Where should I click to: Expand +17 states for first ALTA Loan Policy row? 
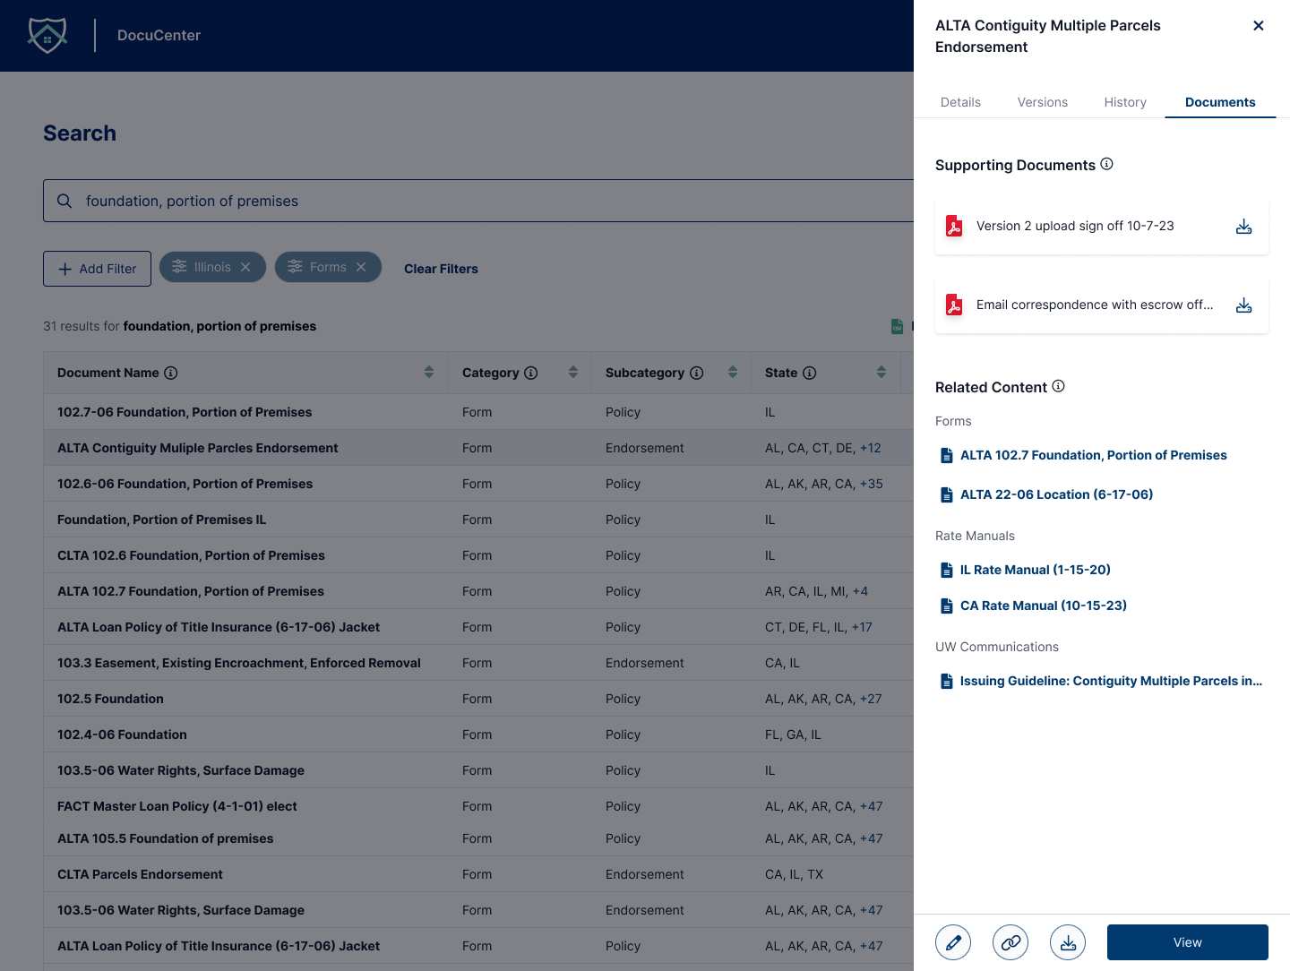[862, 627]
